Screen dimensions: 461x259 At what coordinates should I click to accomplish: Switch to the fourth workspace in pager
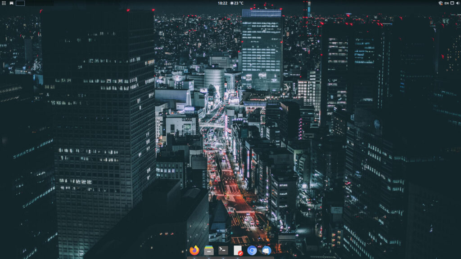coord(49,3)
